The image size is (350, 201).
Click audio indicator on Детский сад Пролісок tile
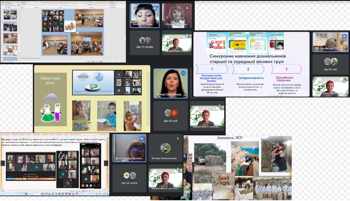(142, 138)
